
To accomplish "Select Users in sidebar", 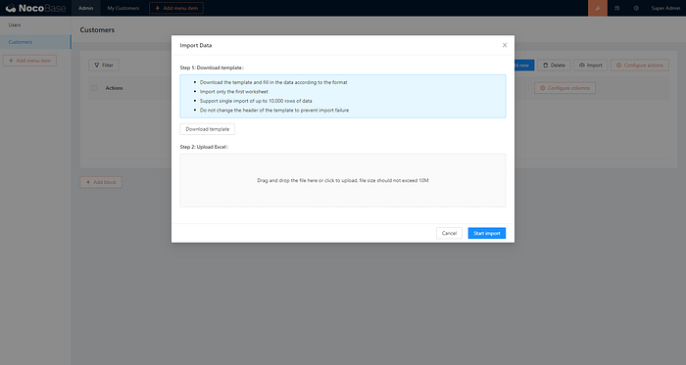I will tap(35, 24).
